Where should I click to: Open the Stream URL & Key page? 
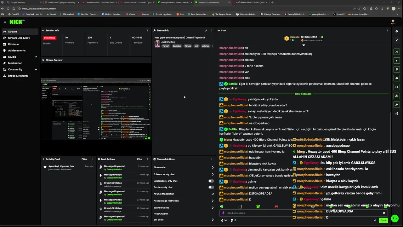point(19,38)
